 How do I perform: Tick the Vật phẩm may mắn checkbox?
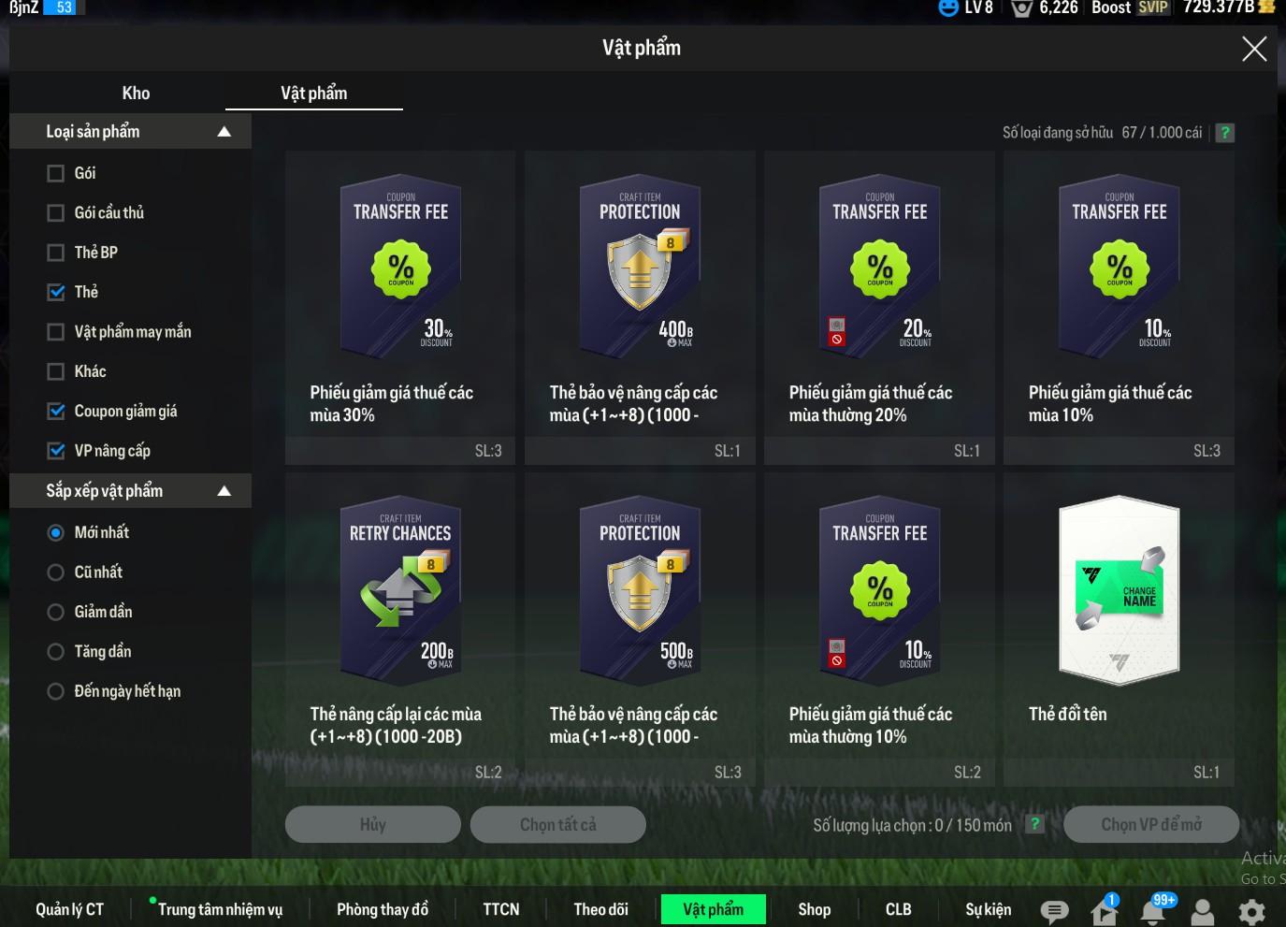point(56,332)
